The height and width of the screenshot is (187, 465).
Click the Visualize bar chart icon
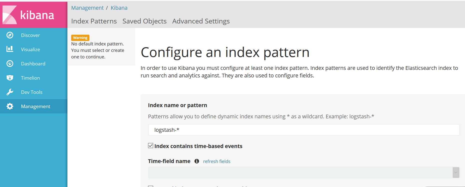10,49
